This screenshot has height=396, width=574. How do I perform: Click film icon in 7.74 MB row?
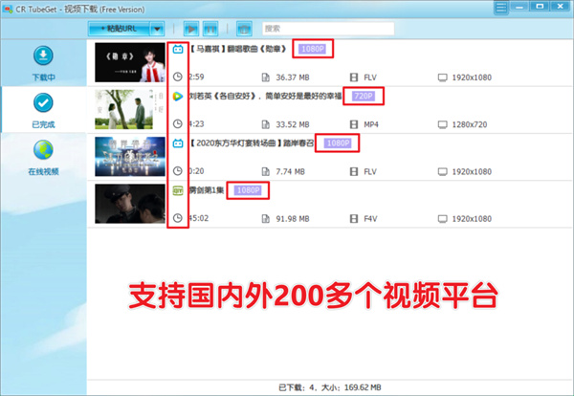(x=354, y=171)
